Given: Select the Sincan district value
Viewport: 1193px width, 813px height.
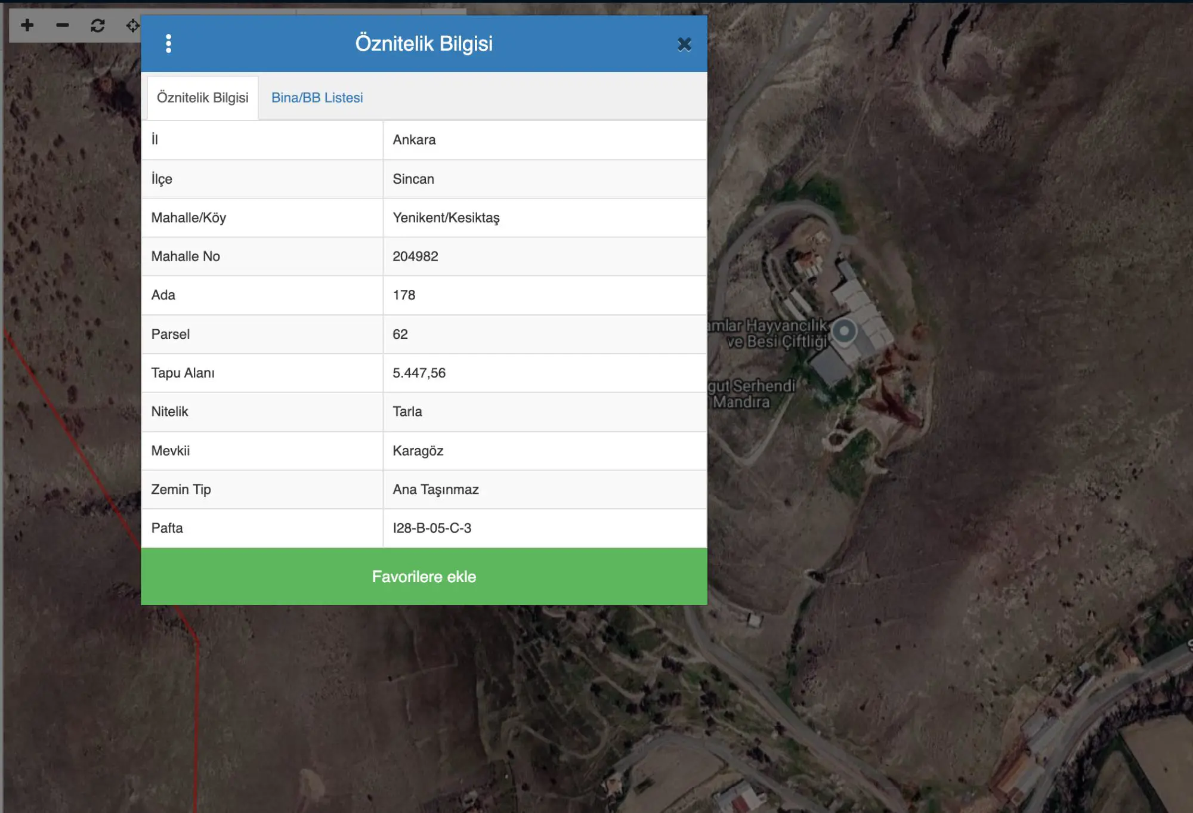Looking at the screenshot, I should coord(413,179).
